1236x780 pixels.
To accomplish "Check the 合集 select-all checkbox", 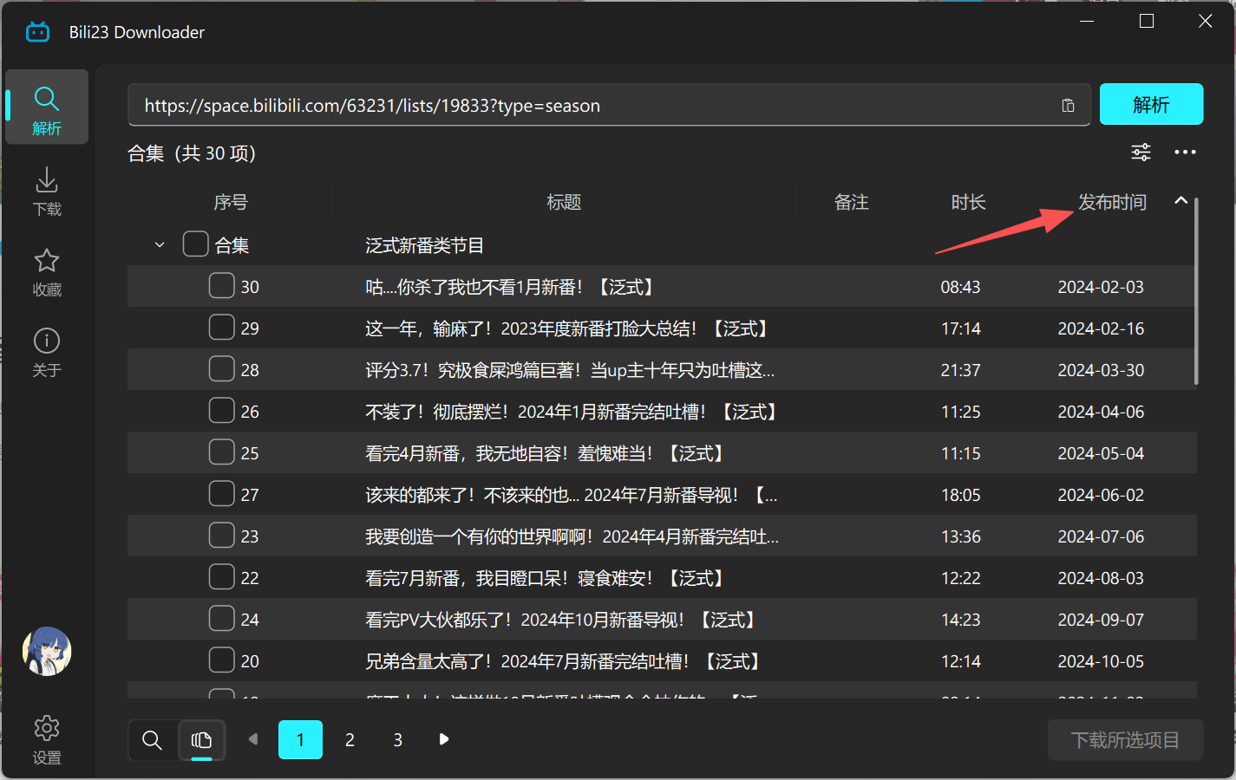I will (195, 244).
